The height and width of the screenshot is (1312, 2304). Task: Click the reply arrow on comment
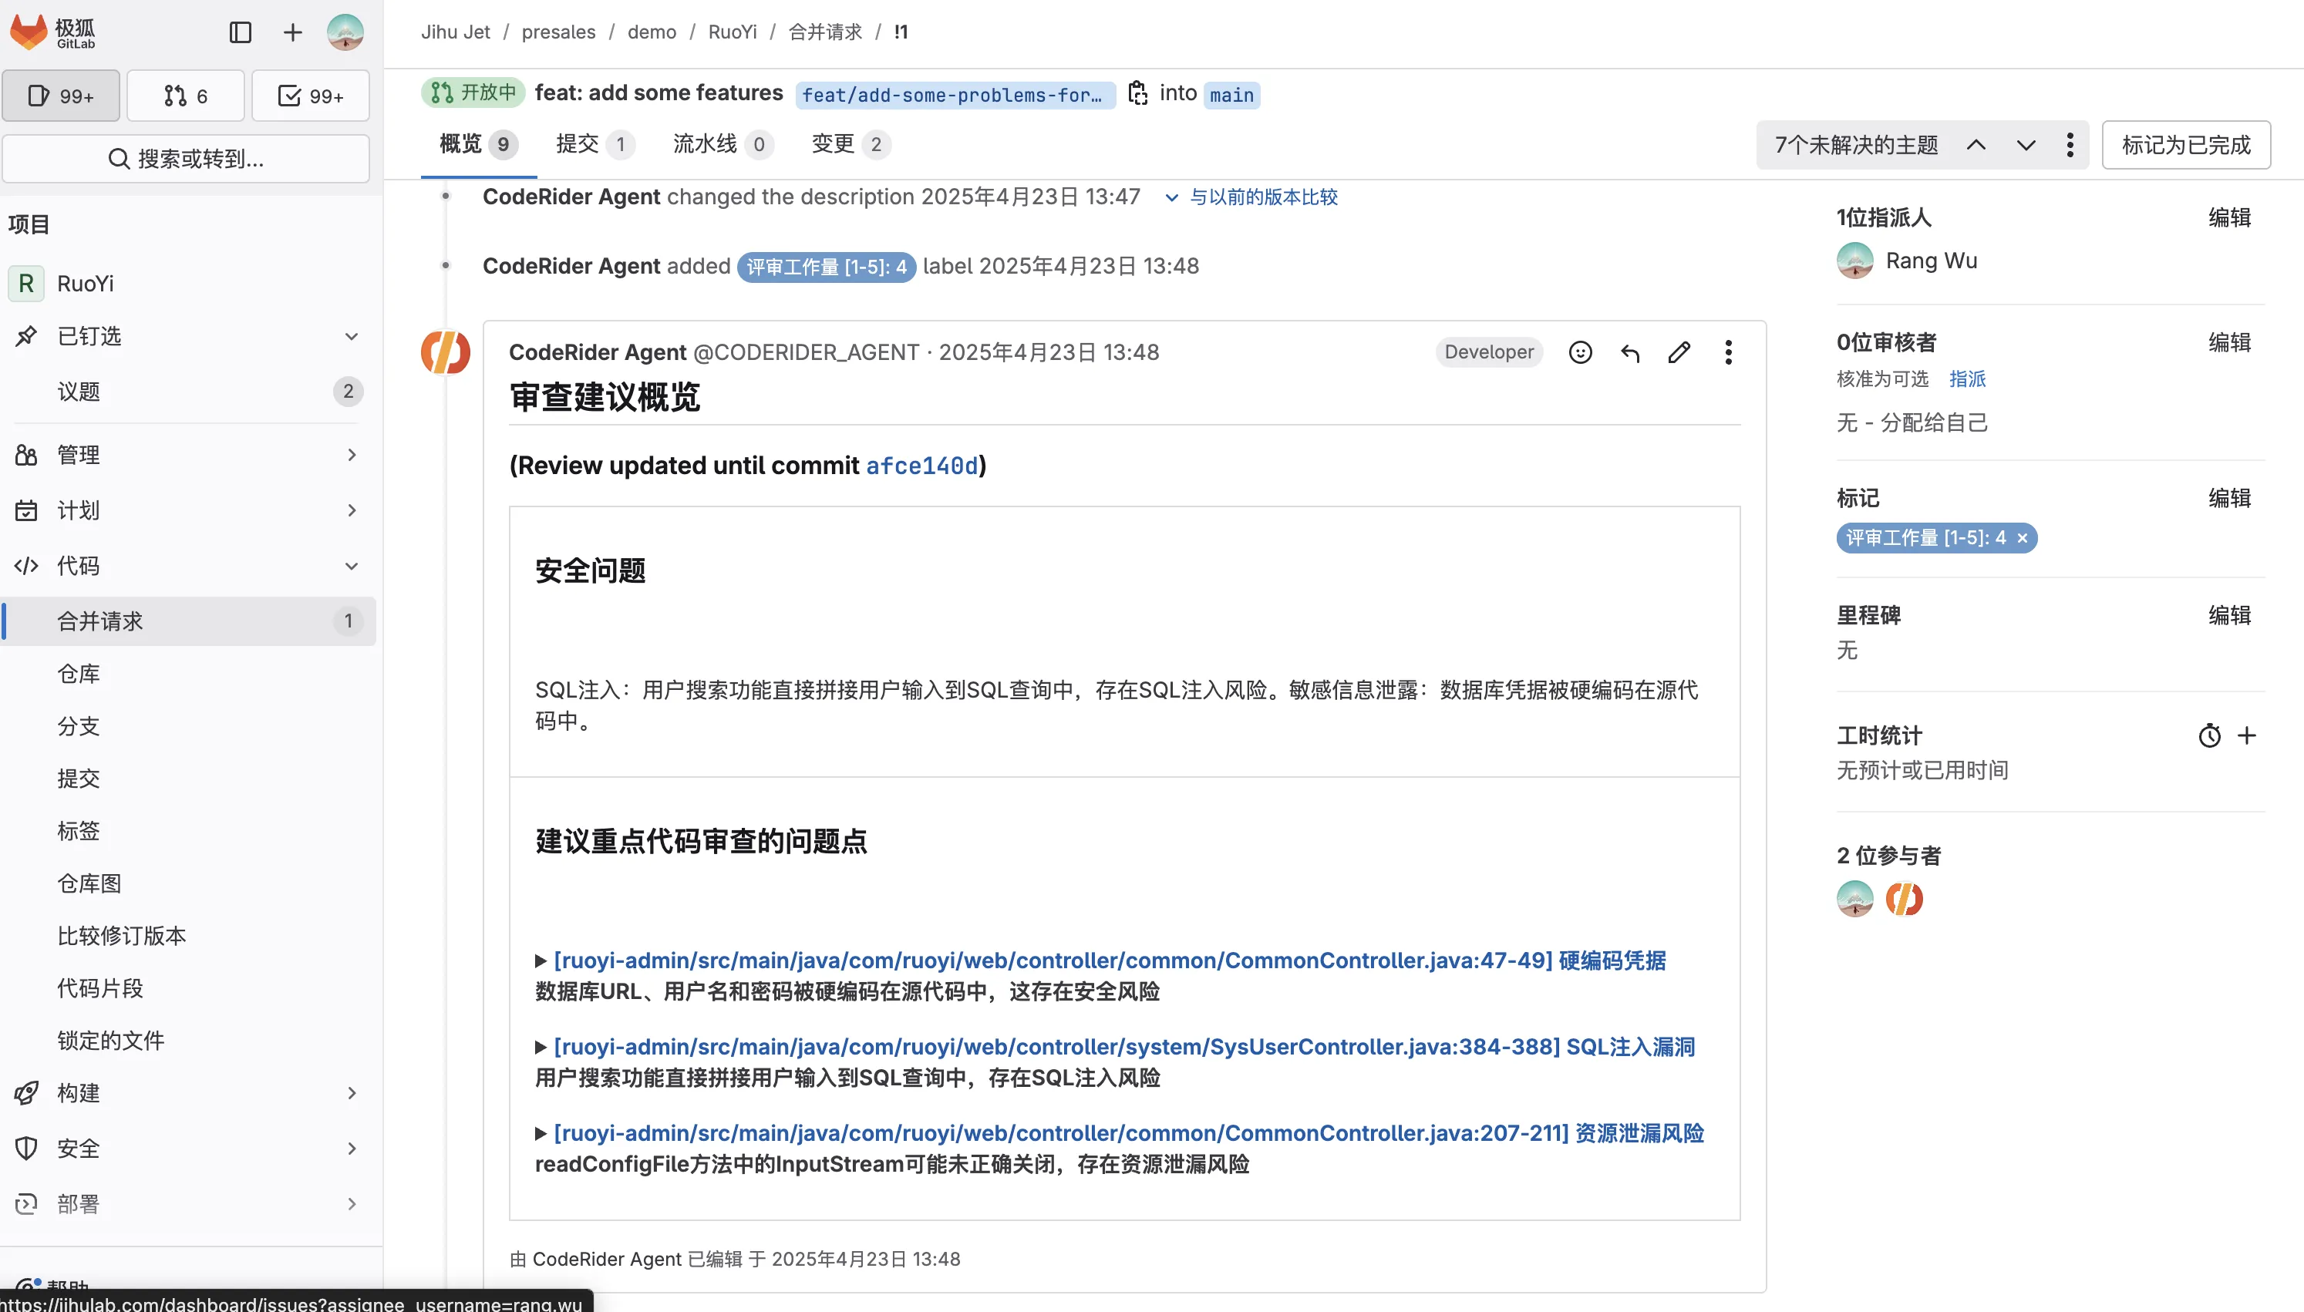click(1629, 352)
